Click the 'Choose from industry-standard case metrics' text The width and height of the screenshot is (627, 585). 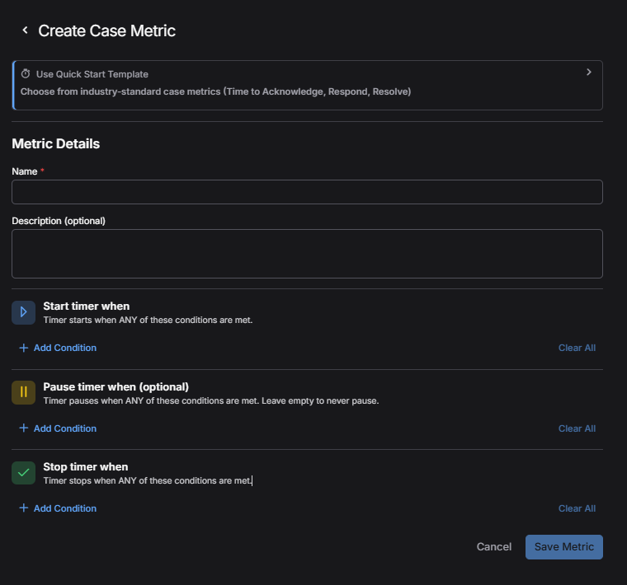click(x=216, y=91)
